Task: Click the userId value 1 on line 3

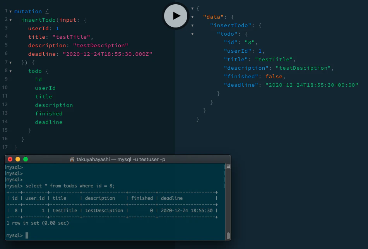Action: point(57,28)
